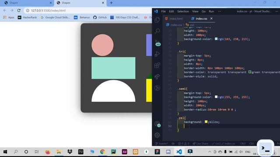The height and width of the screenshot is (157, 280).
Task: Open the Extensions view in VS Code
Action: [x=157, y=65]
